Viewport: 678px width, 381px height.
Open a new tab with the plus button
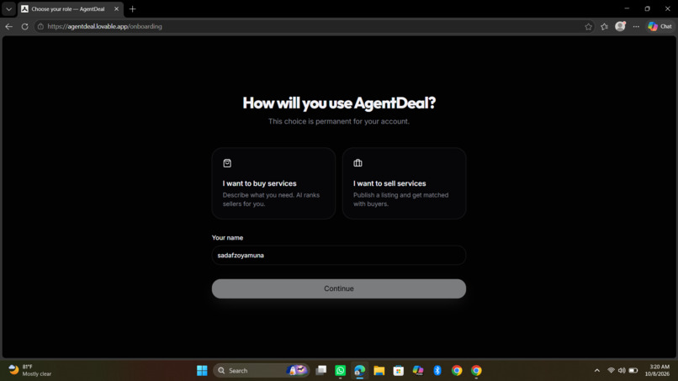tap(132, 8)
